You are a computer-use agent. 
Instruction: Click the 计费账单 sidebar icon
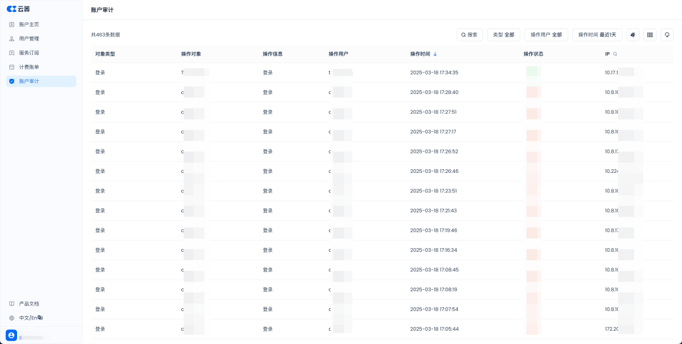pyautogui.click(x=12, y=67)
